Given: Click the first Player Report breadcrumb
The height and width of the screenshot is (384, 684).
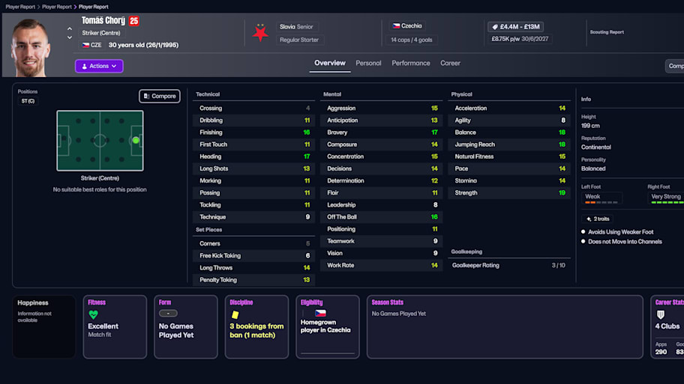Looking at the screenshot, I should [20, 7].
